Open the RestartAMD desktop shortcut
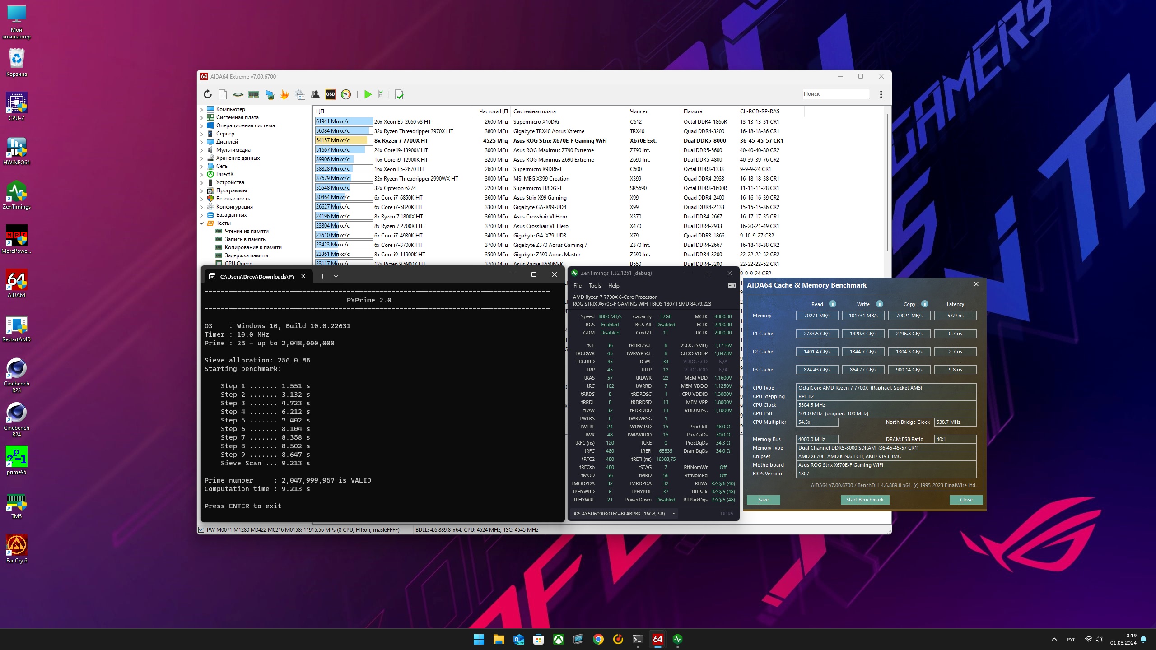1156x650 pixels. pos(17,328)
